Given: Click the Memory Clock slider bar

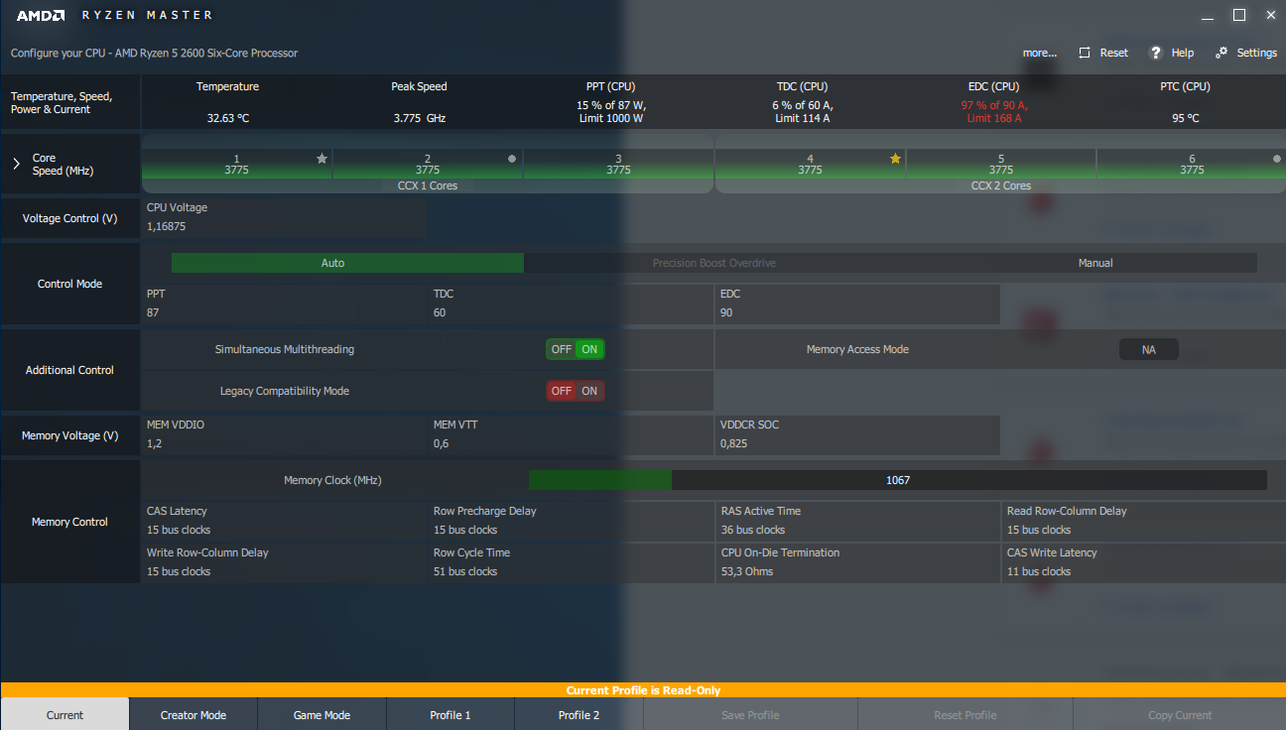Looking at the screenshot, I should point(897,480).
